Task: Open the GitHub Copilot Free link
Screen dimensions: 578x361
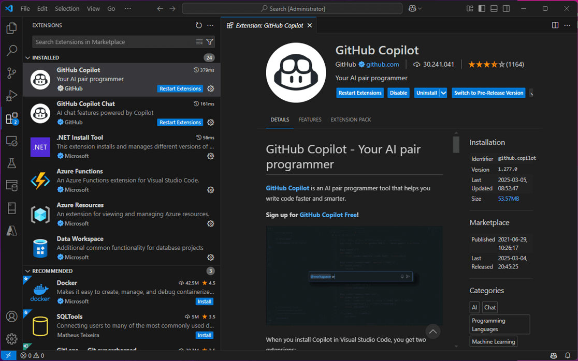Action: tap(328, 215)
